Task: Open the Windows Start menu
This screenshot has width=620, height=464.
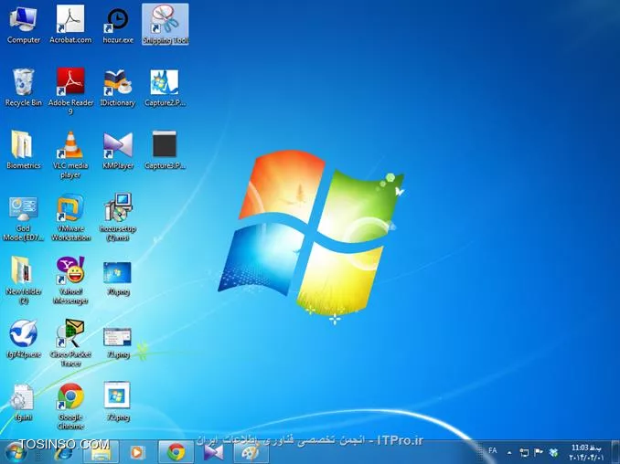Action: click(15, 452)
